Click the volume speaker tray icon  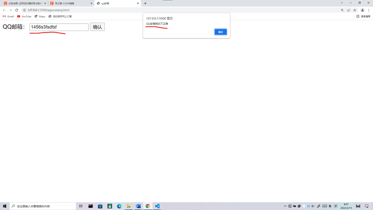313,206
